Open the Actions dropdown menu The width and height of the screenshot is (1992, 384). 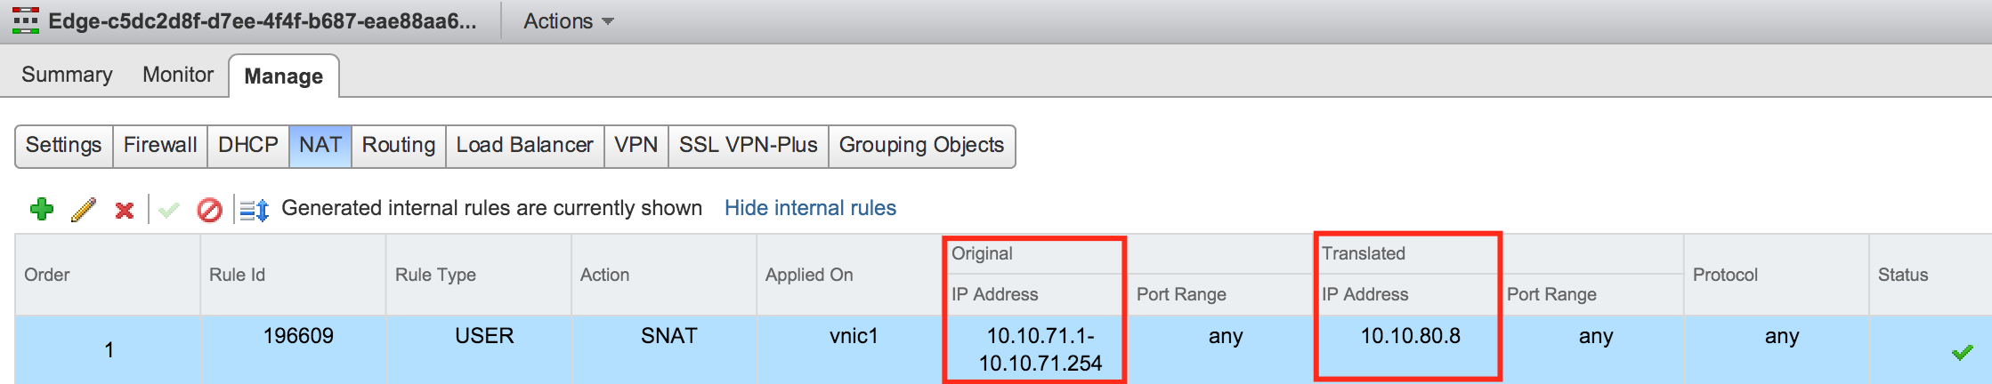[568, 21]
